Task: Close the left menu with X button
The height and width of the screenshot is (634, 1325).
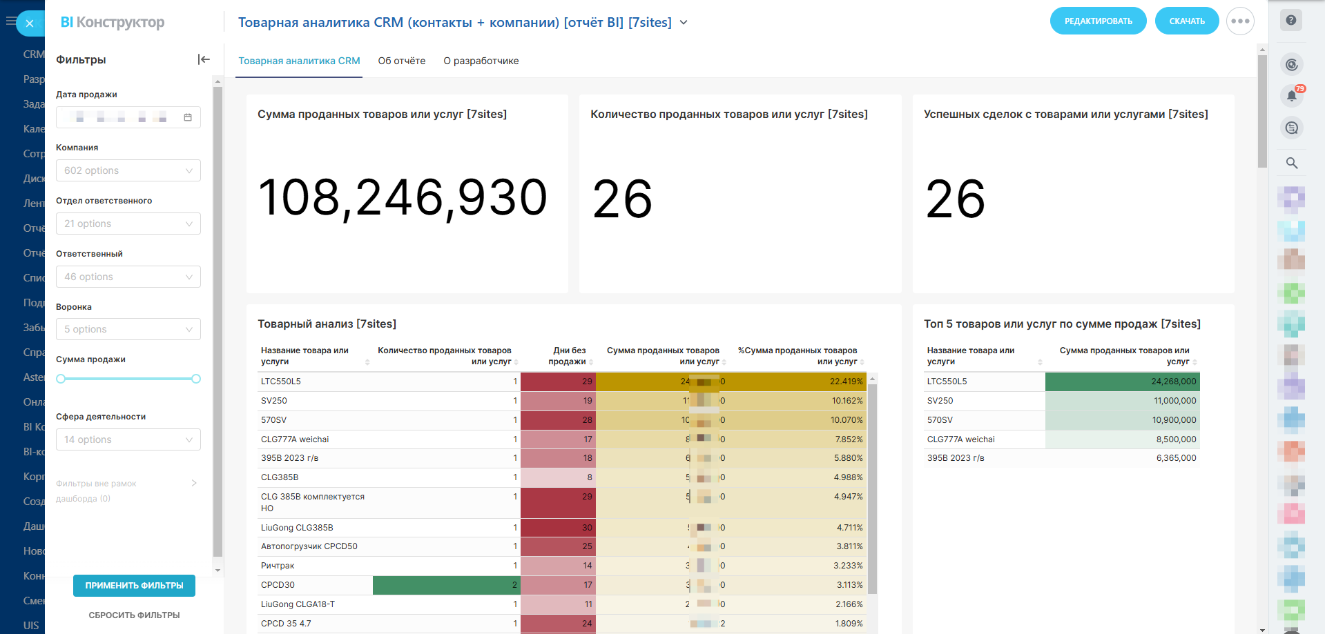Action: [30, 23]
